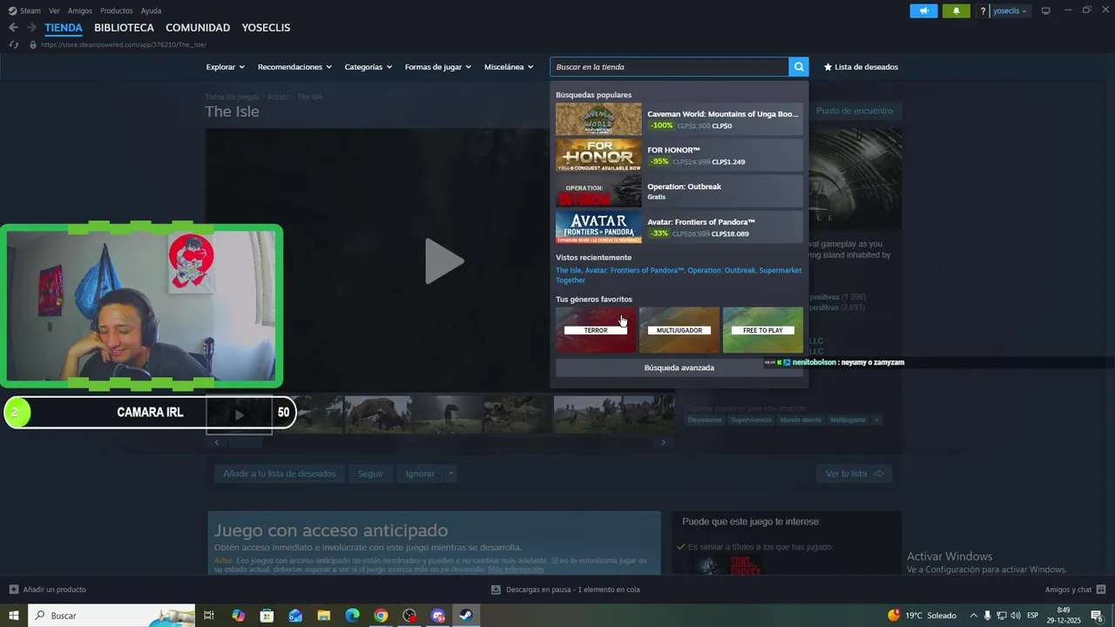Expand the Recomendaciones dropdown
Image resolution: width=1115 pixels, height=627 pixels.
click(294, 67)
